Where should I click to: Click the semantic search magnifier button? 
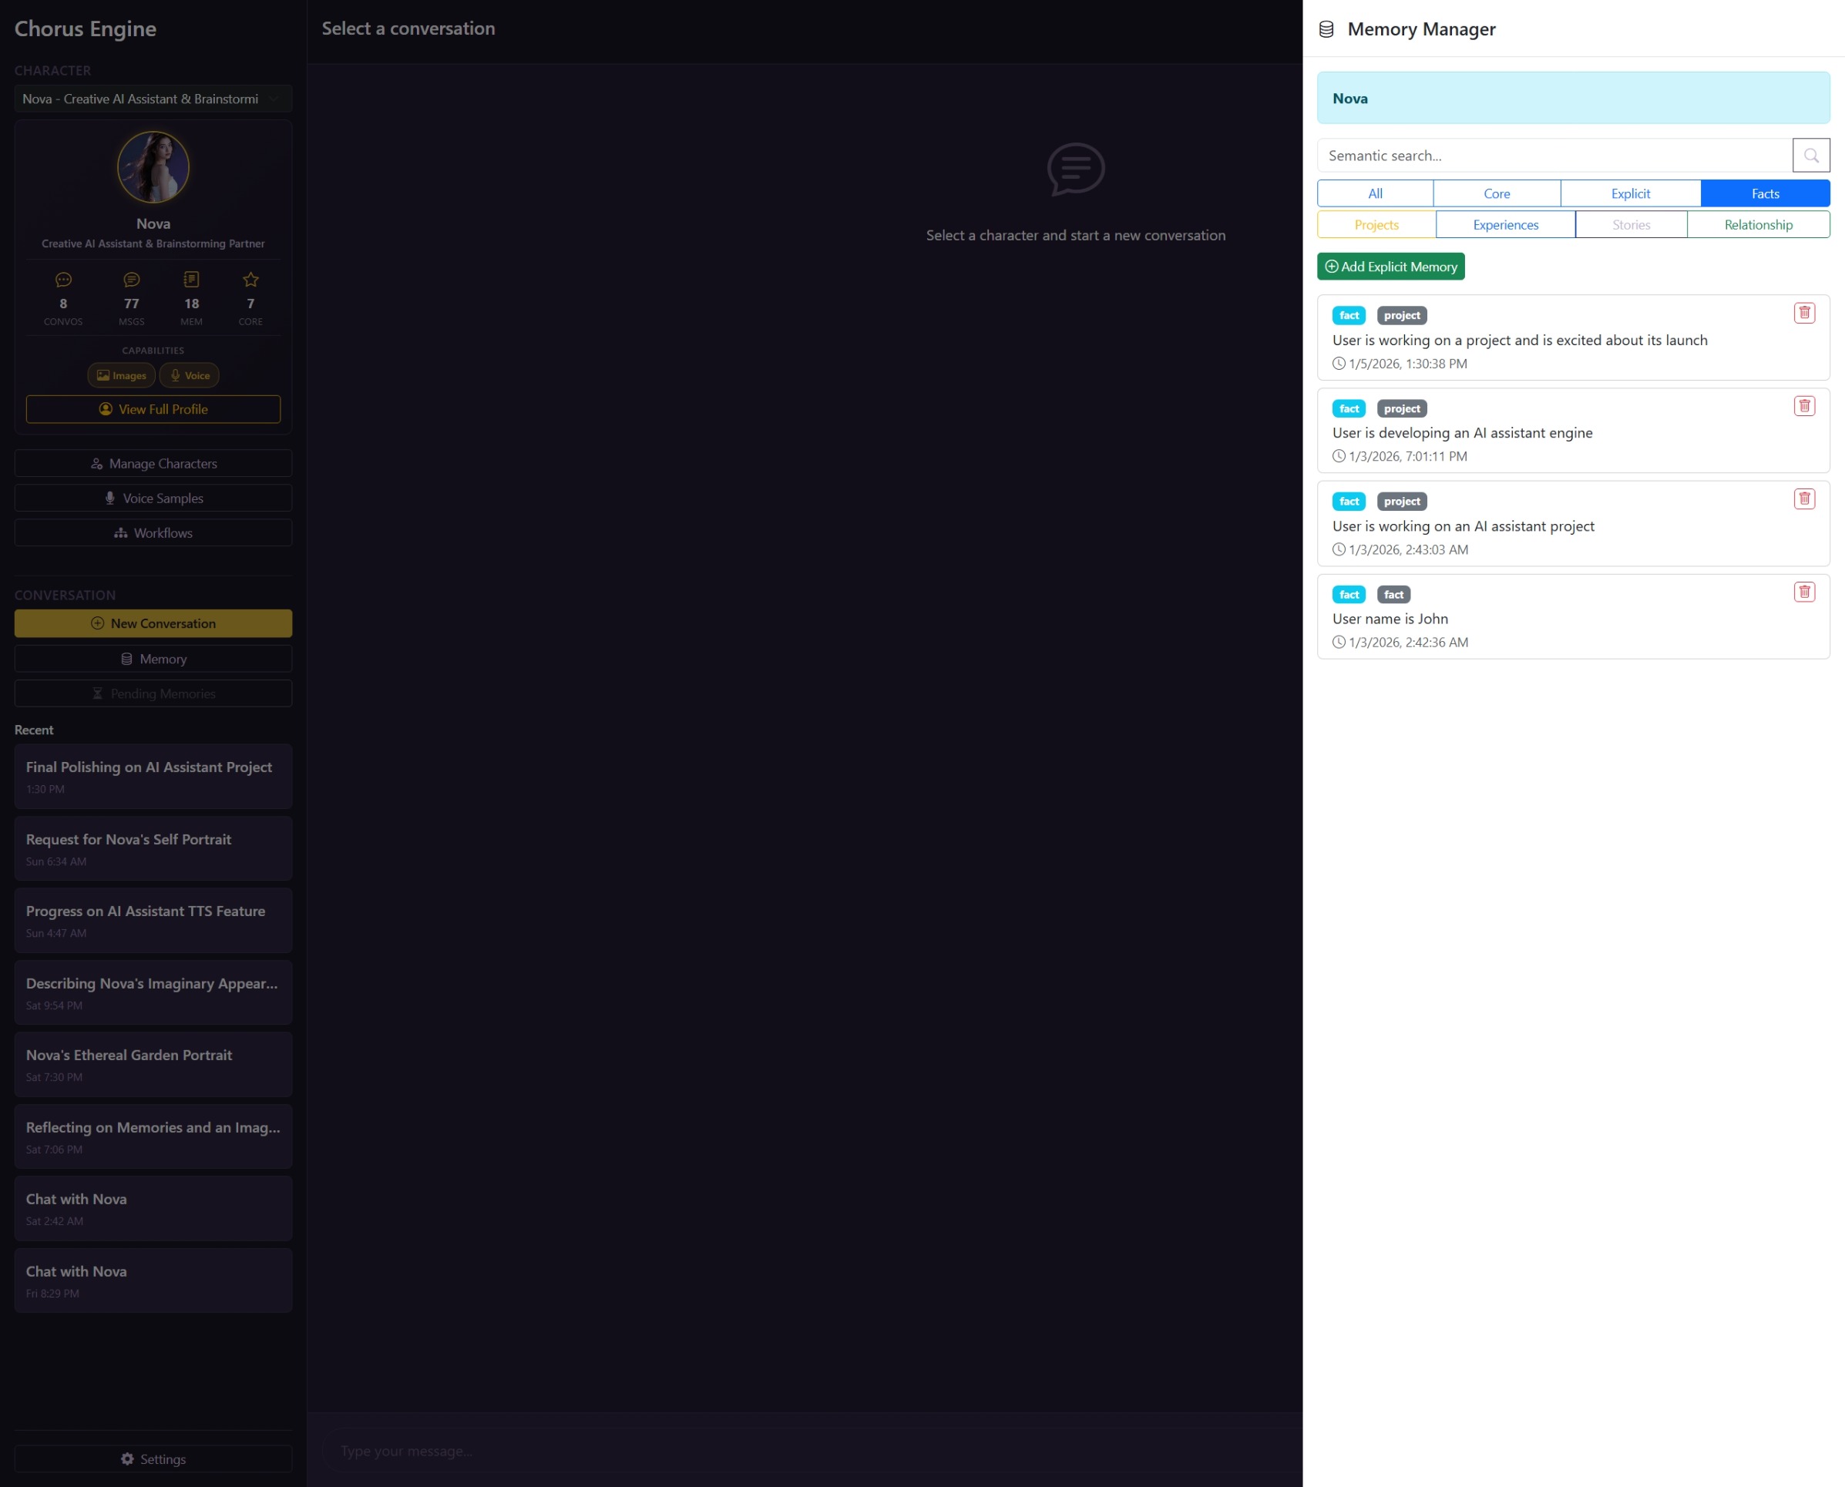tap(1810, 155)
